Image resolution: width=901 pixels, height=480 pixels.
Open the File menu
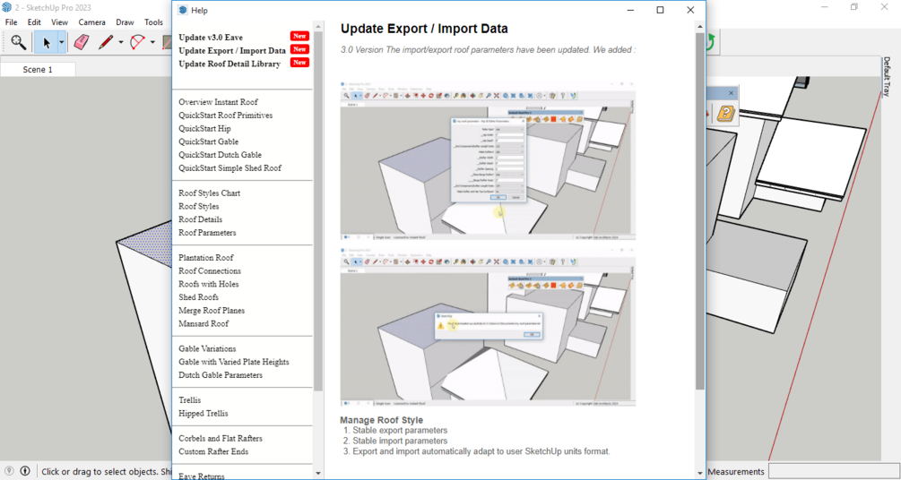pos(11,22)
